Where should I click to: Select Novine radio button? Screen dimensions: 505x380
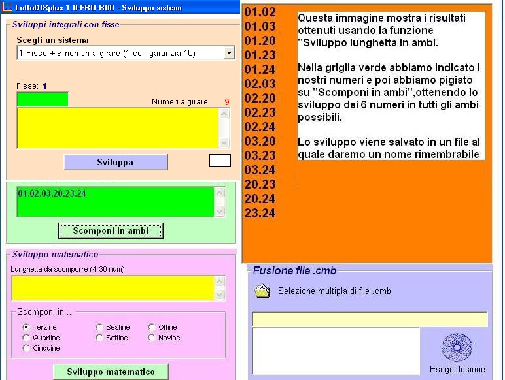152,338
